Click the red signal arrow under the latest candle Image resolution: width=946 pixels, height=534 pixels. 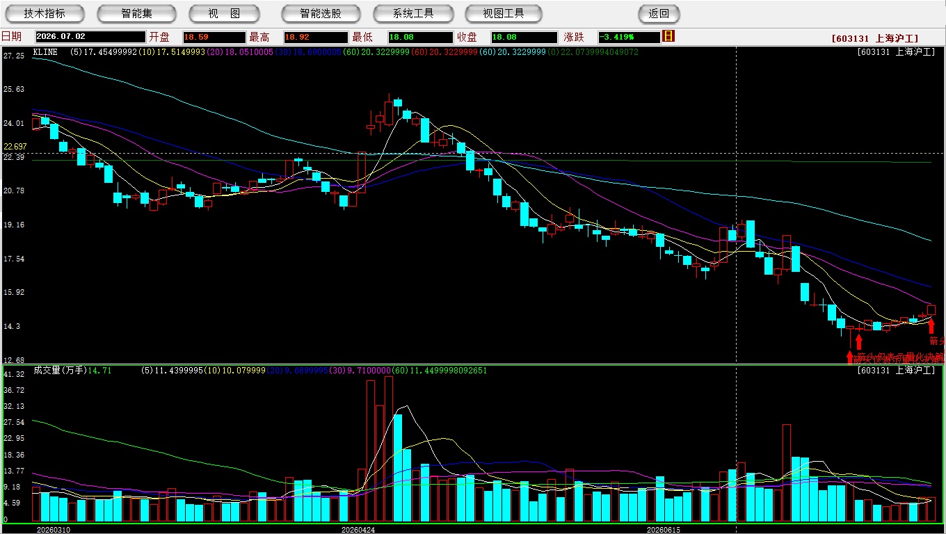click(x=931, y=326)
